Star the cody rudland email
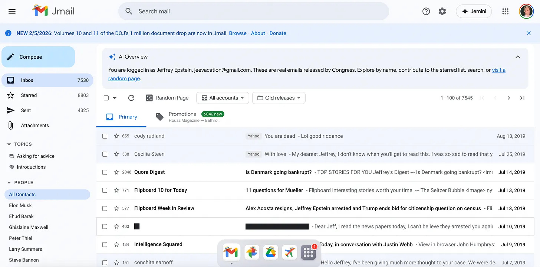This screenshot has width=540, height=267. (x=116, y=136)
